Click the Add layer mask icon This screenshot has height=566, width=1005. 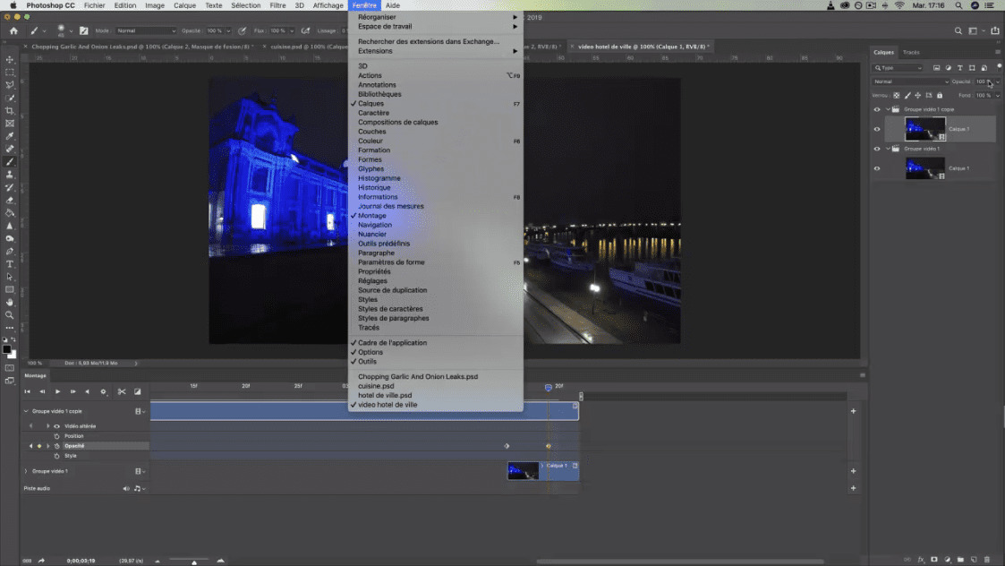pyautogui.click(x=934, y=559)
